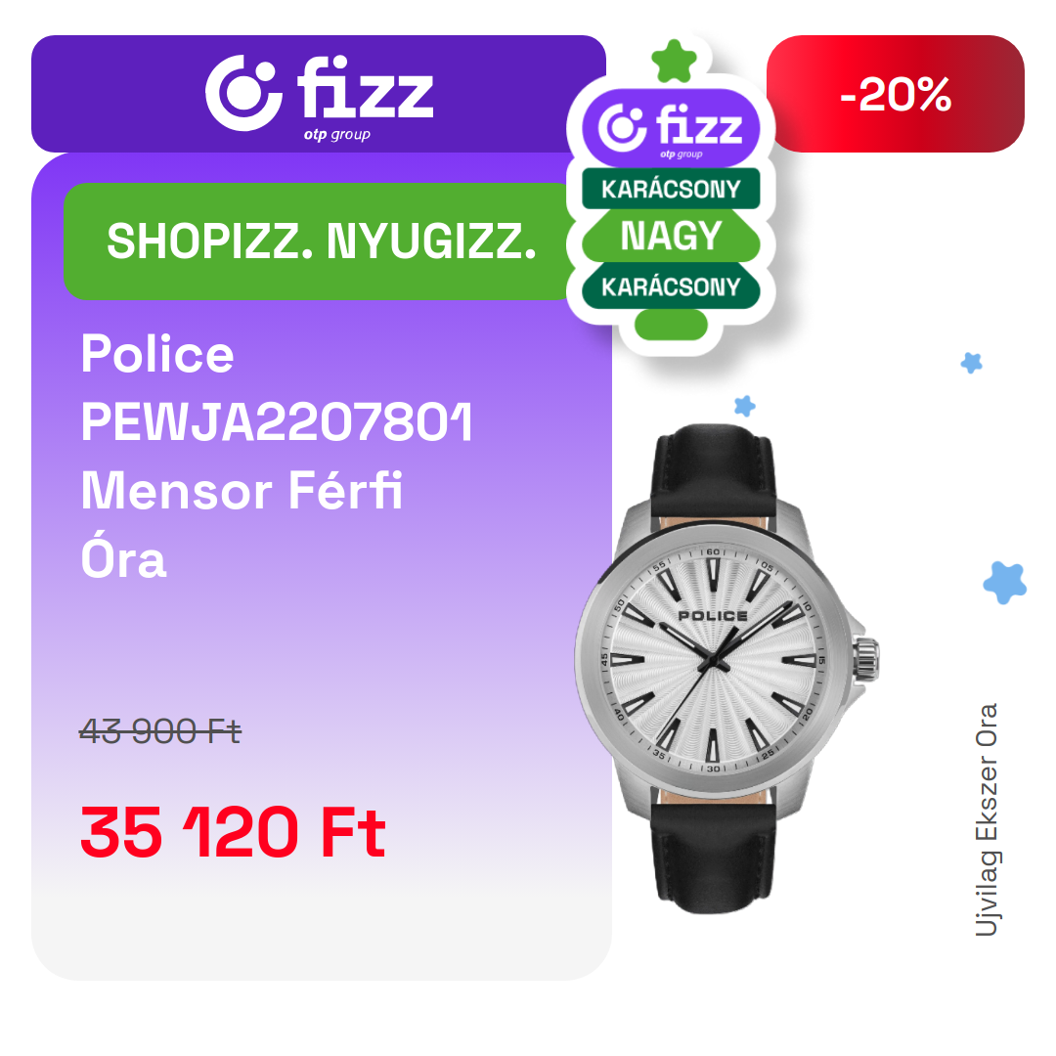
Task: Click the NAGY label on the tree badge
Action: (671, 236)
